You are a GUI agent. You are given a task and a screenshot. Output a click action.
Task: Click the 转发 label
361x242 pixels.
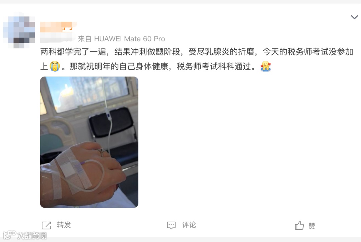point(64,225)
